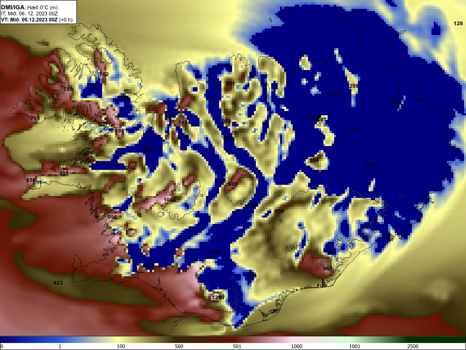Screen dimensions: 466x350
Task: Click the map value 367
Action: pyautogui.click(x=322, y=119)
